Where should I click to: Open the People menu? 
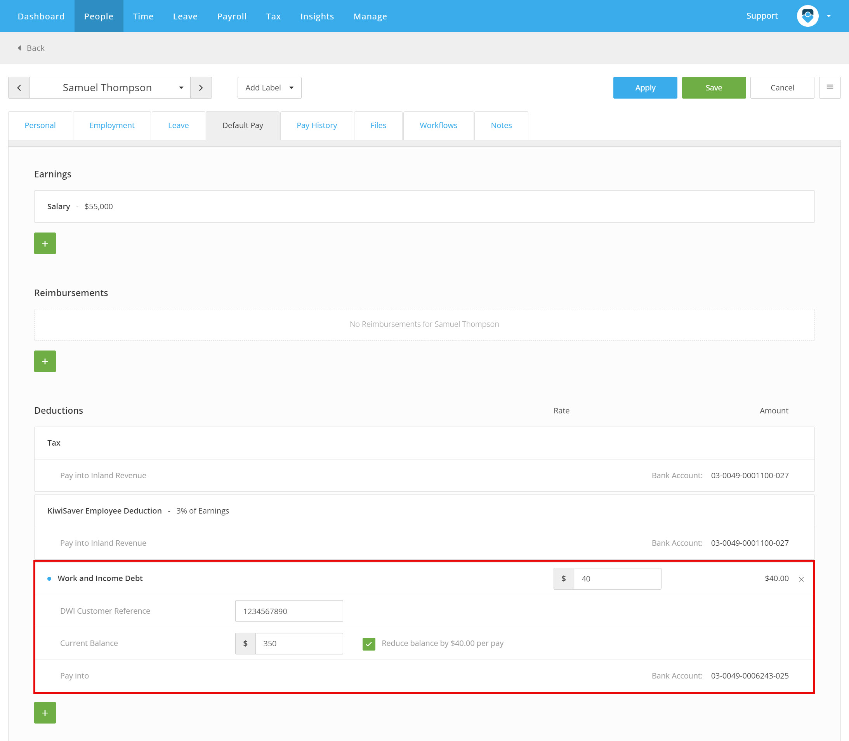tap(99, 16)
